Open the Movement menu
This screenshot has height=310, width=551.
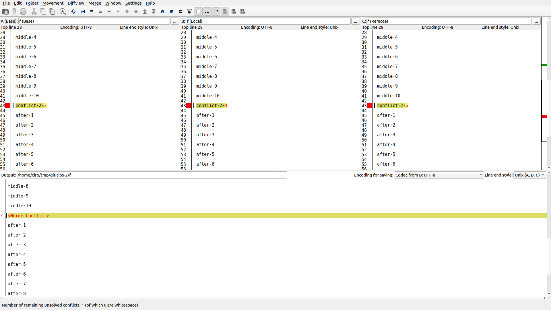[53, 3]
